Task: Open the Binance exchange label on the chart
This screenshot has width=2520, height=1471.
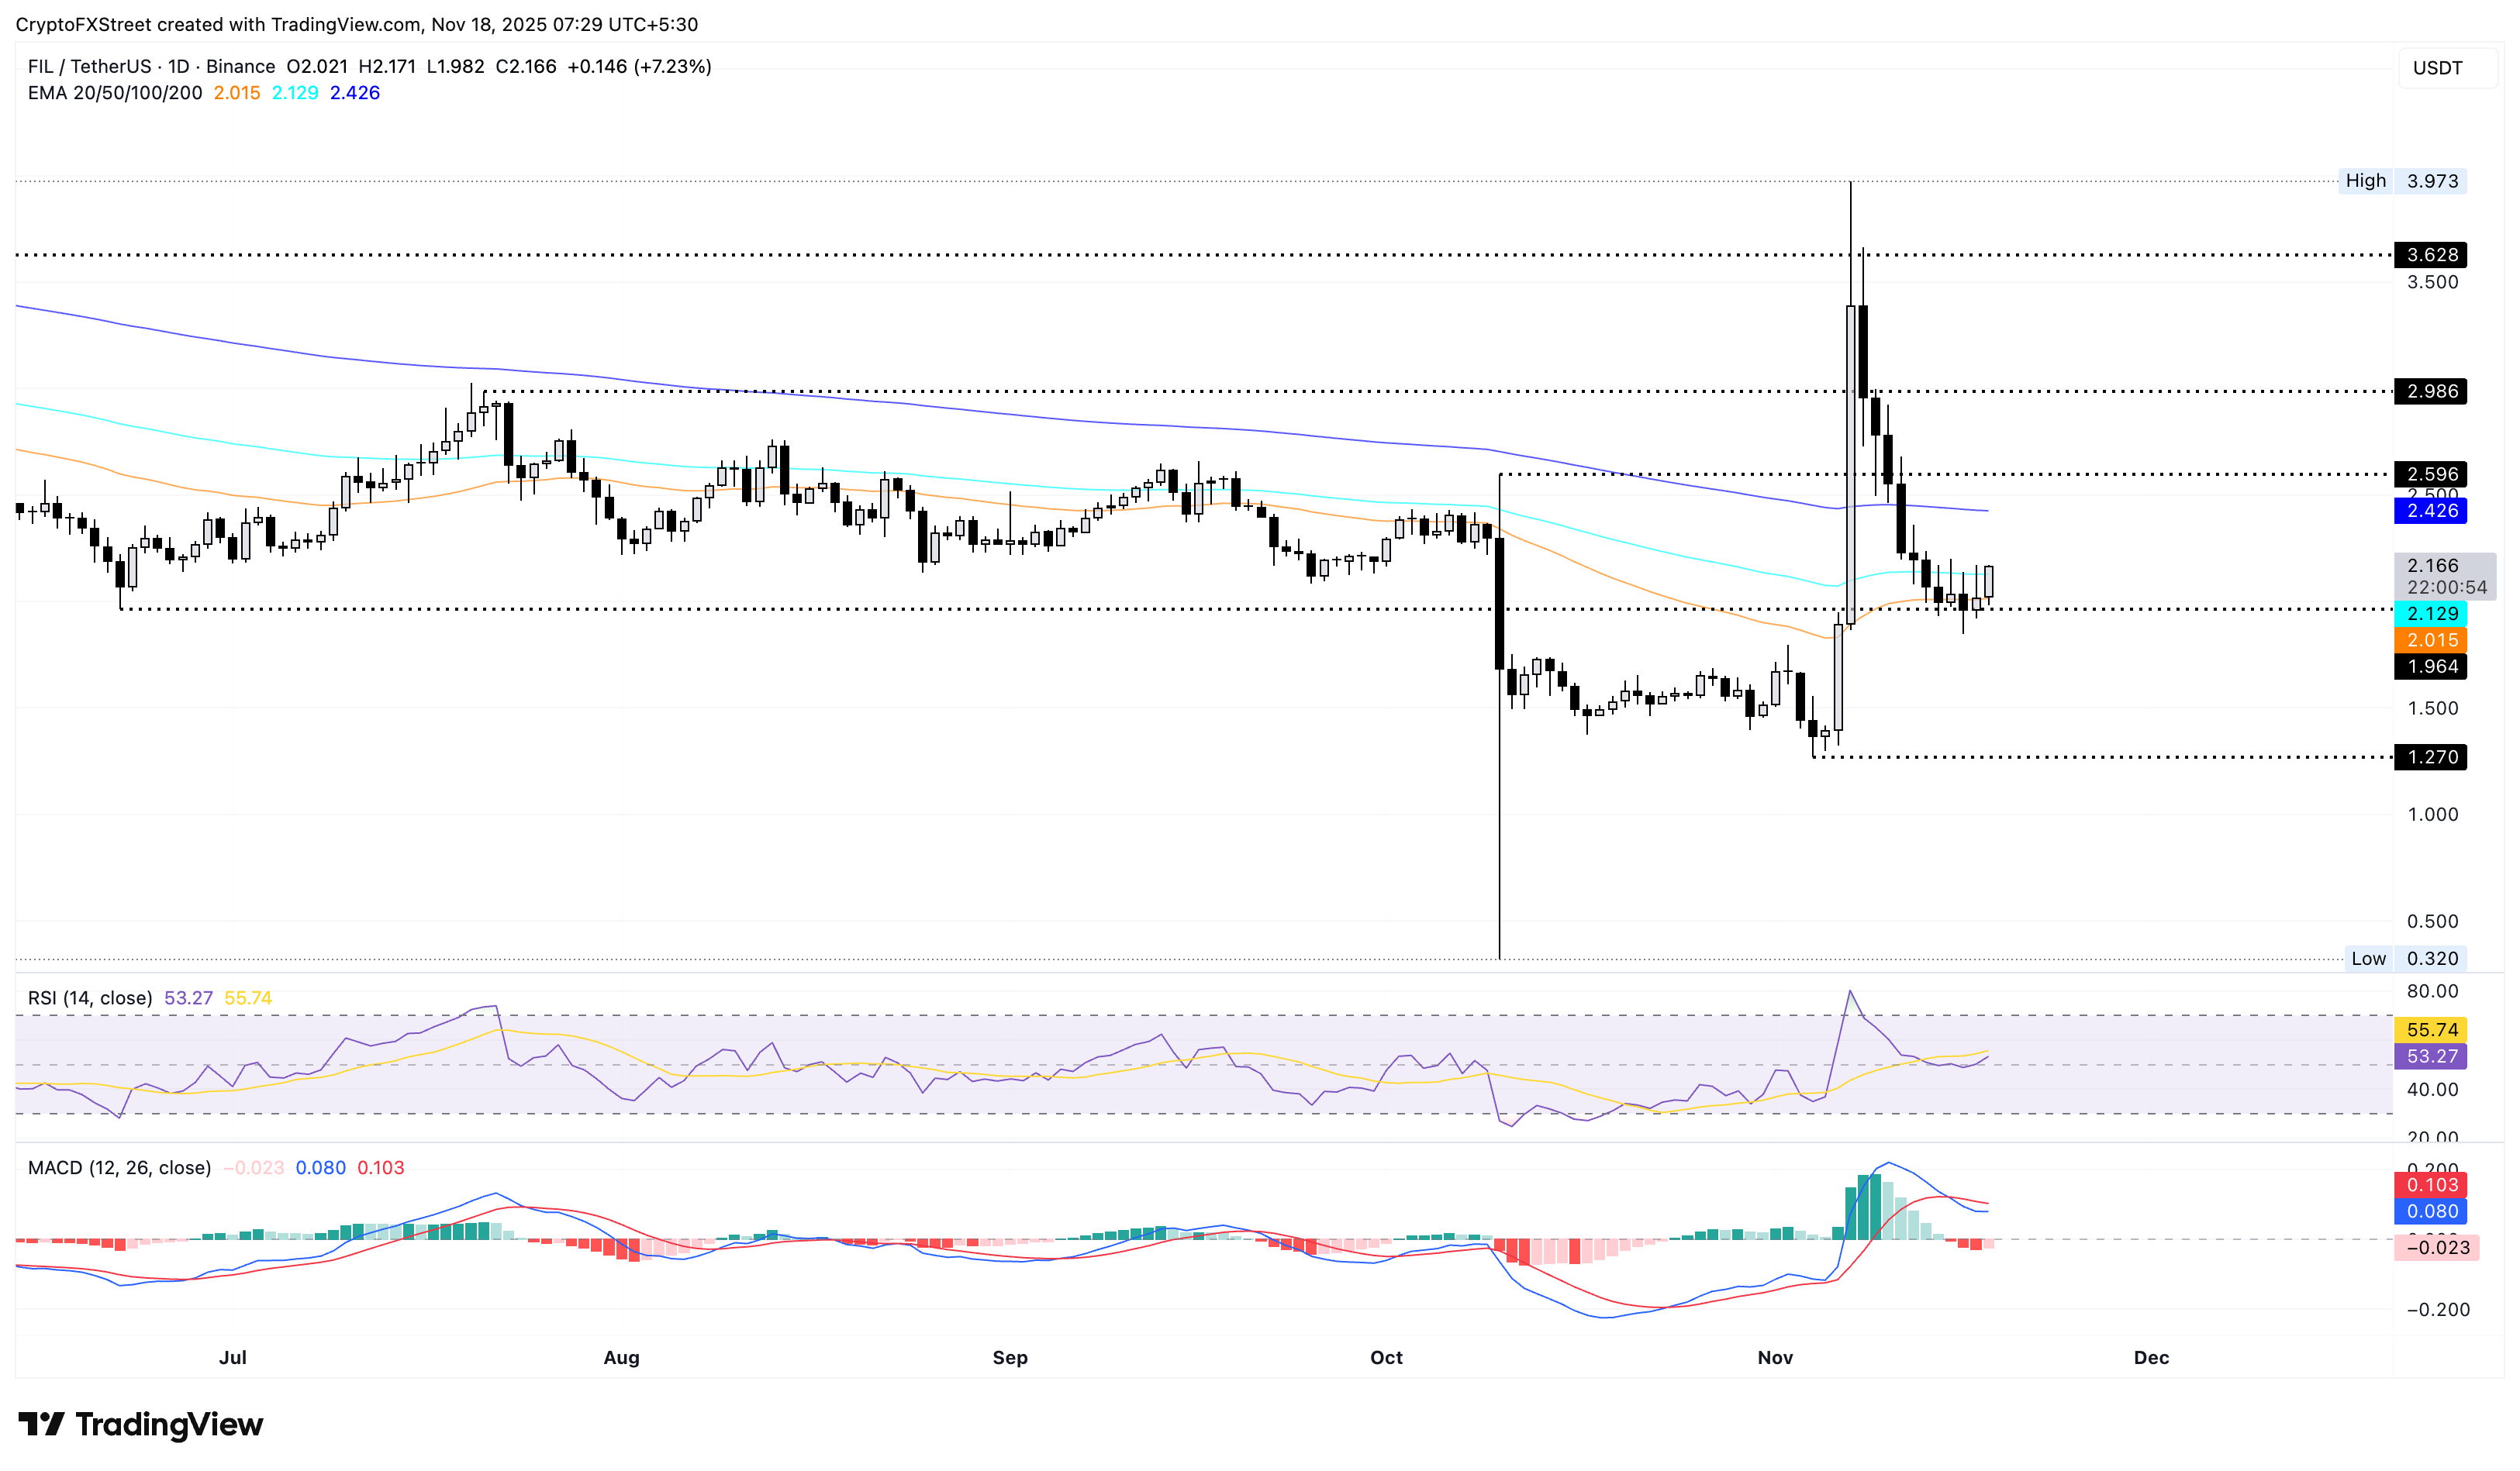Action: (x=240, y=66)
